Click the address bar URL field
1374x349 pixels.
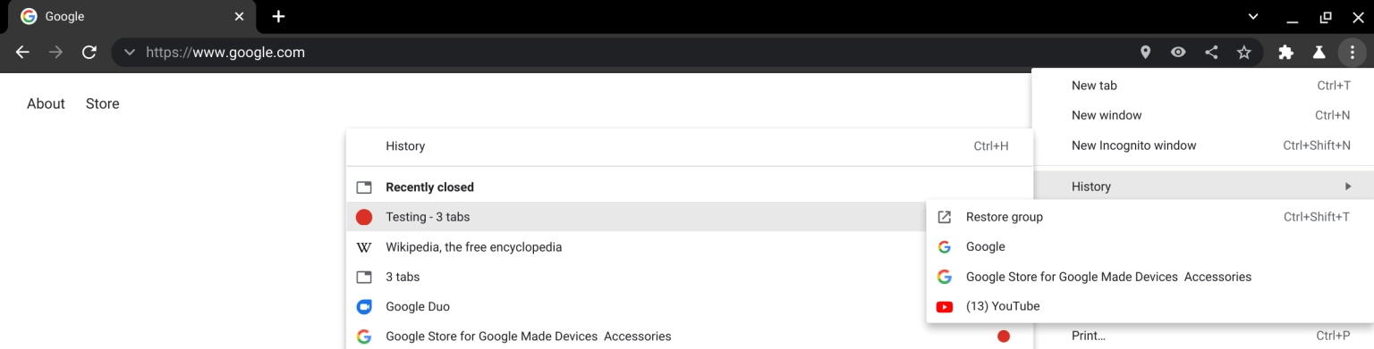[626, 53]
